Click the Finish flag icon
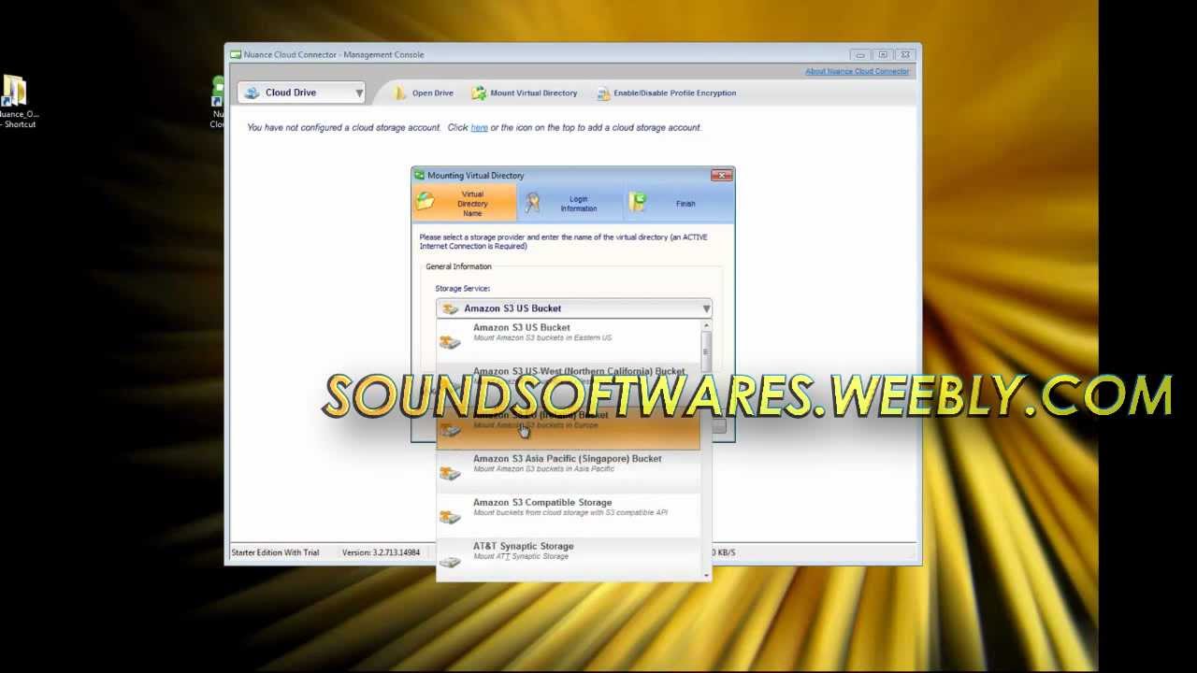The height and width of the screenshot is (673, 1197). click(x=638, y=202)
